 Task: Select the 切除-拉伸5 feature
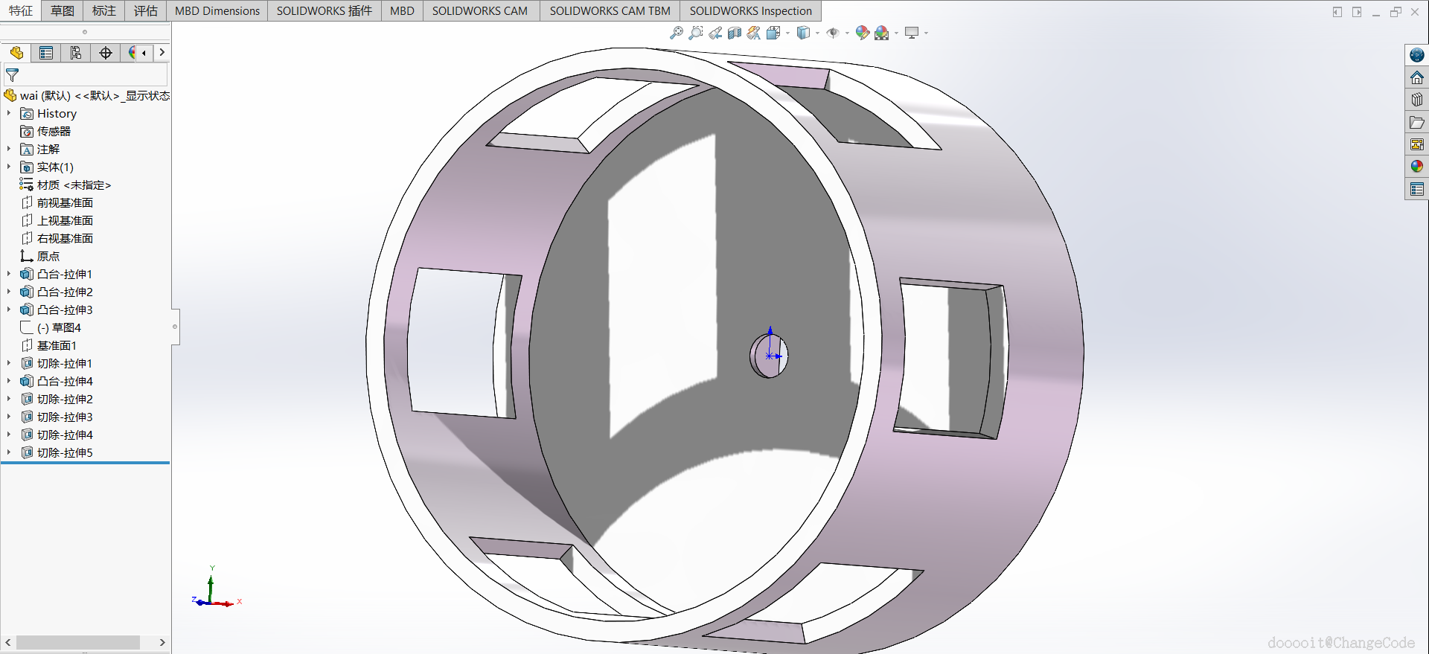pos(65,452)
